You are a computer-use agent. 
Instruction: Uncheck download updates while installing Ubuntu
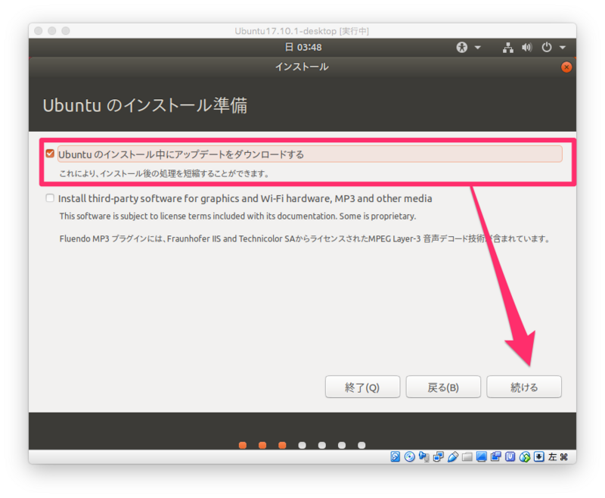[x=50, y=154]
